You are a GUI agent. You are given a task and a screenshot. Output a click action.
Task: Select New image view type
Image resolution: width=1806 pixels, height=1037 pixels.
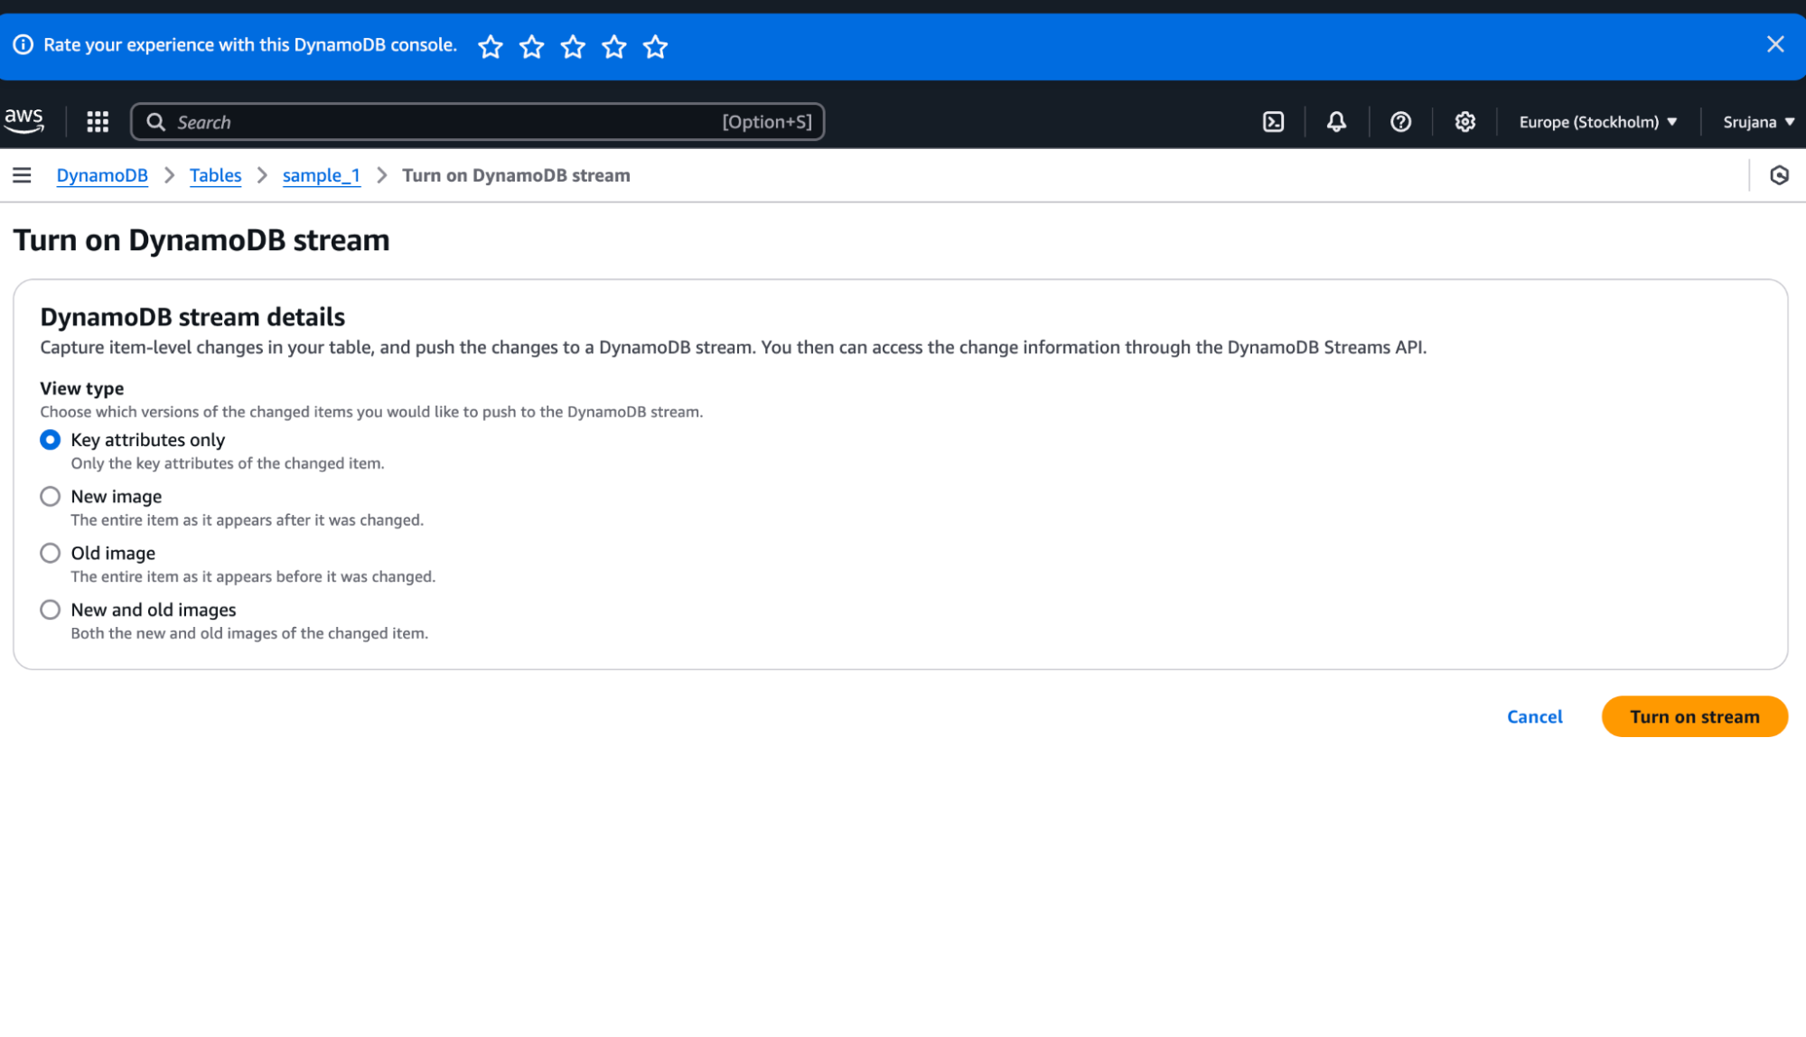(x=51, y=497)
